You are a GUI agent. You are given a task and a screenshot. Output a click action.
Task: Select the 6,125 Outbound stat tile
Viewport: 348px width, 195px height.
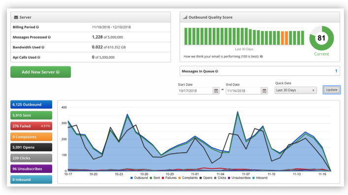point(32,104)
